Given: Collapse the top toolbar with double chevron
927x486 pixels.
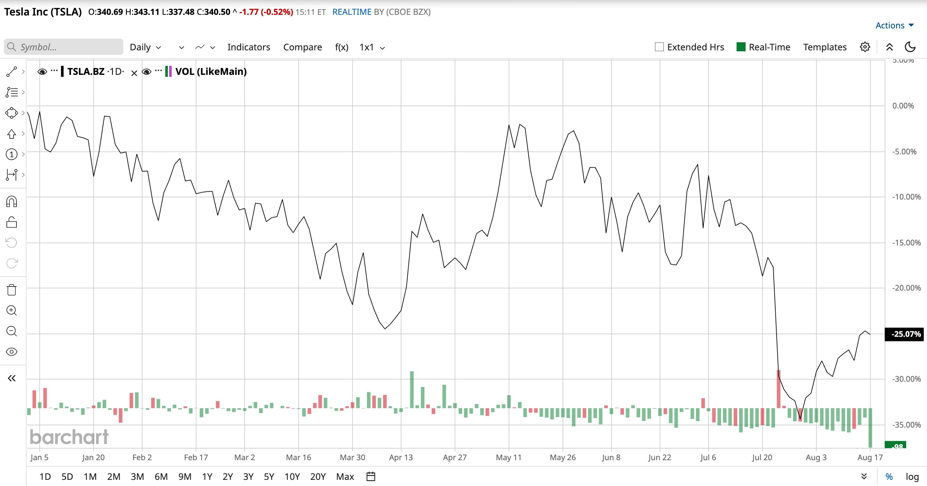Looking at the screenshot, I should coord(889,47).
